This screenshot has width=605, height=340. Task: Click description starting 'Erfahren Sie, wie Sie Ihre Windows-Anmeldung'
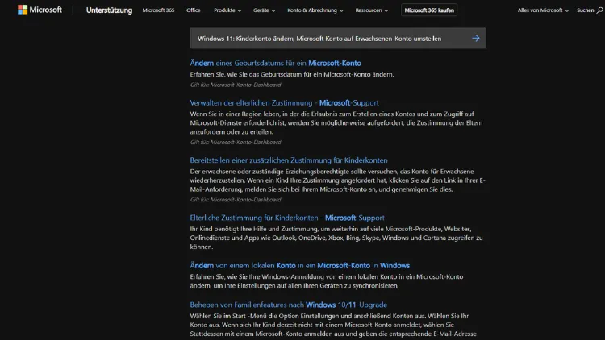pos(327,281)
